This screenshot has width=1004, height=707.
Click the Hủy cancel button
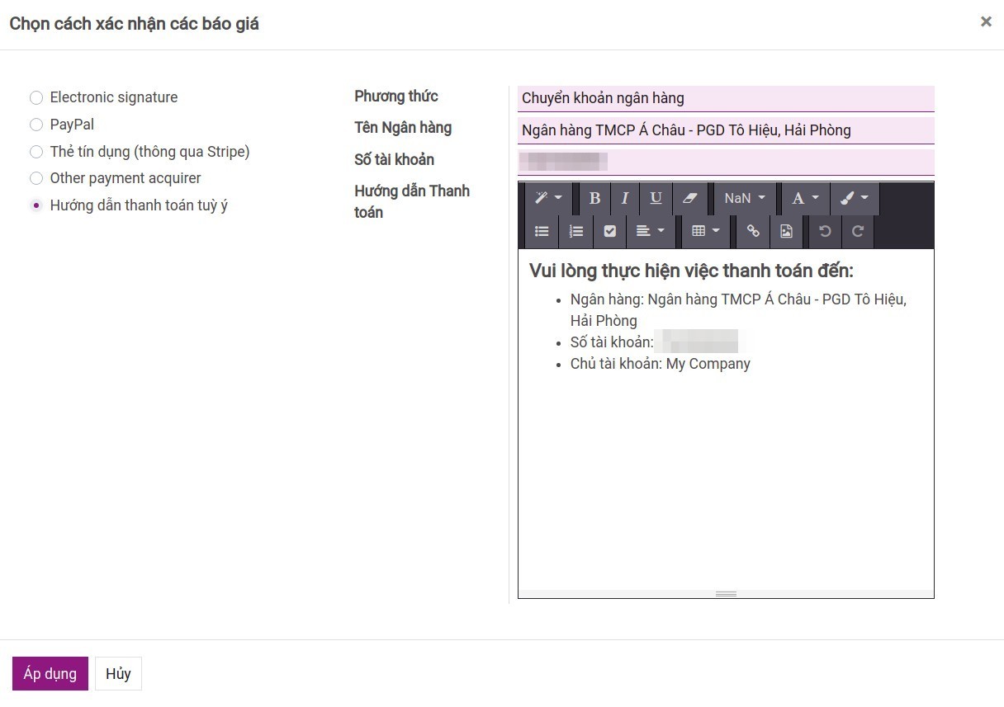pos(118,674)
